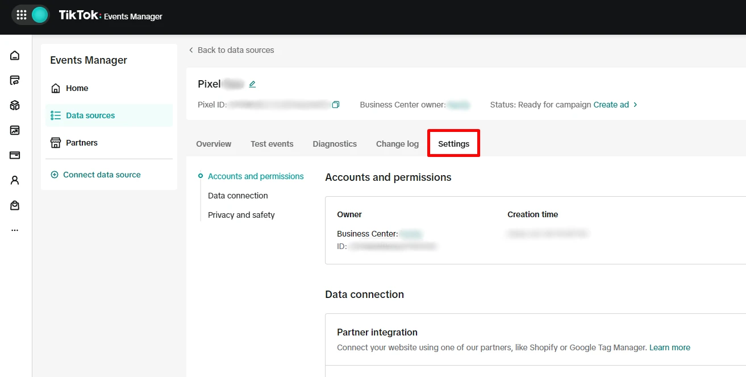
Task: Open the home icon in left rail
Action: coord(15,55)
